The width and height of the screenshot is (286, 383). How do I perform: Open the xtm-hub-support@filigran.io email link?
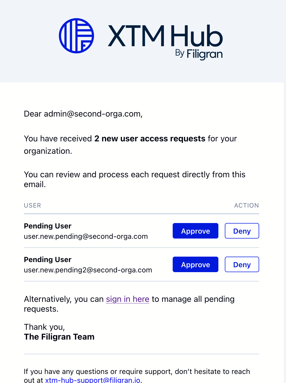[x=93, y=380]
